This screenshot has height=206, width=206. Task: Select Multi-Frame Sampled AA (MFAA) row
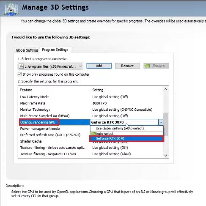pyautogui.click(x=91, y=116)
